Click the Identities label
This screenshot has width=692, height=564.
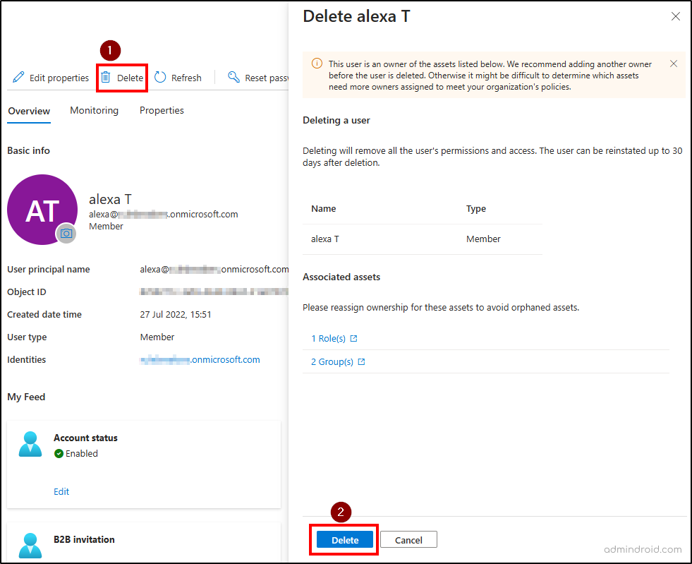tap(27, 359)
